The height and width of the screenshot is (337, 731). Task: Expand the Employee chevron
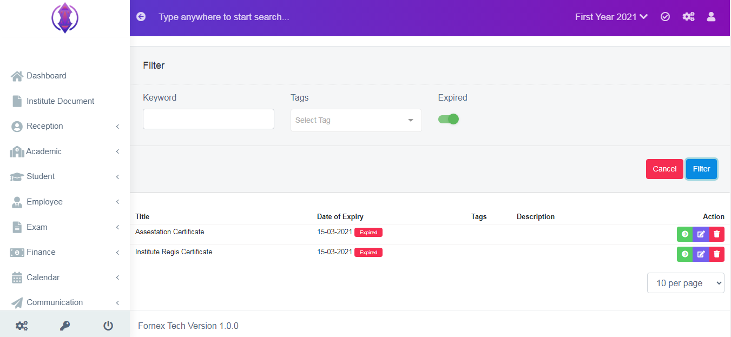117,202
